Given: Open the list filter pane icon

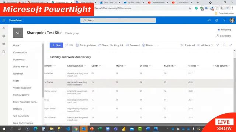Looking at the screenshot, I should pos(218,45).
